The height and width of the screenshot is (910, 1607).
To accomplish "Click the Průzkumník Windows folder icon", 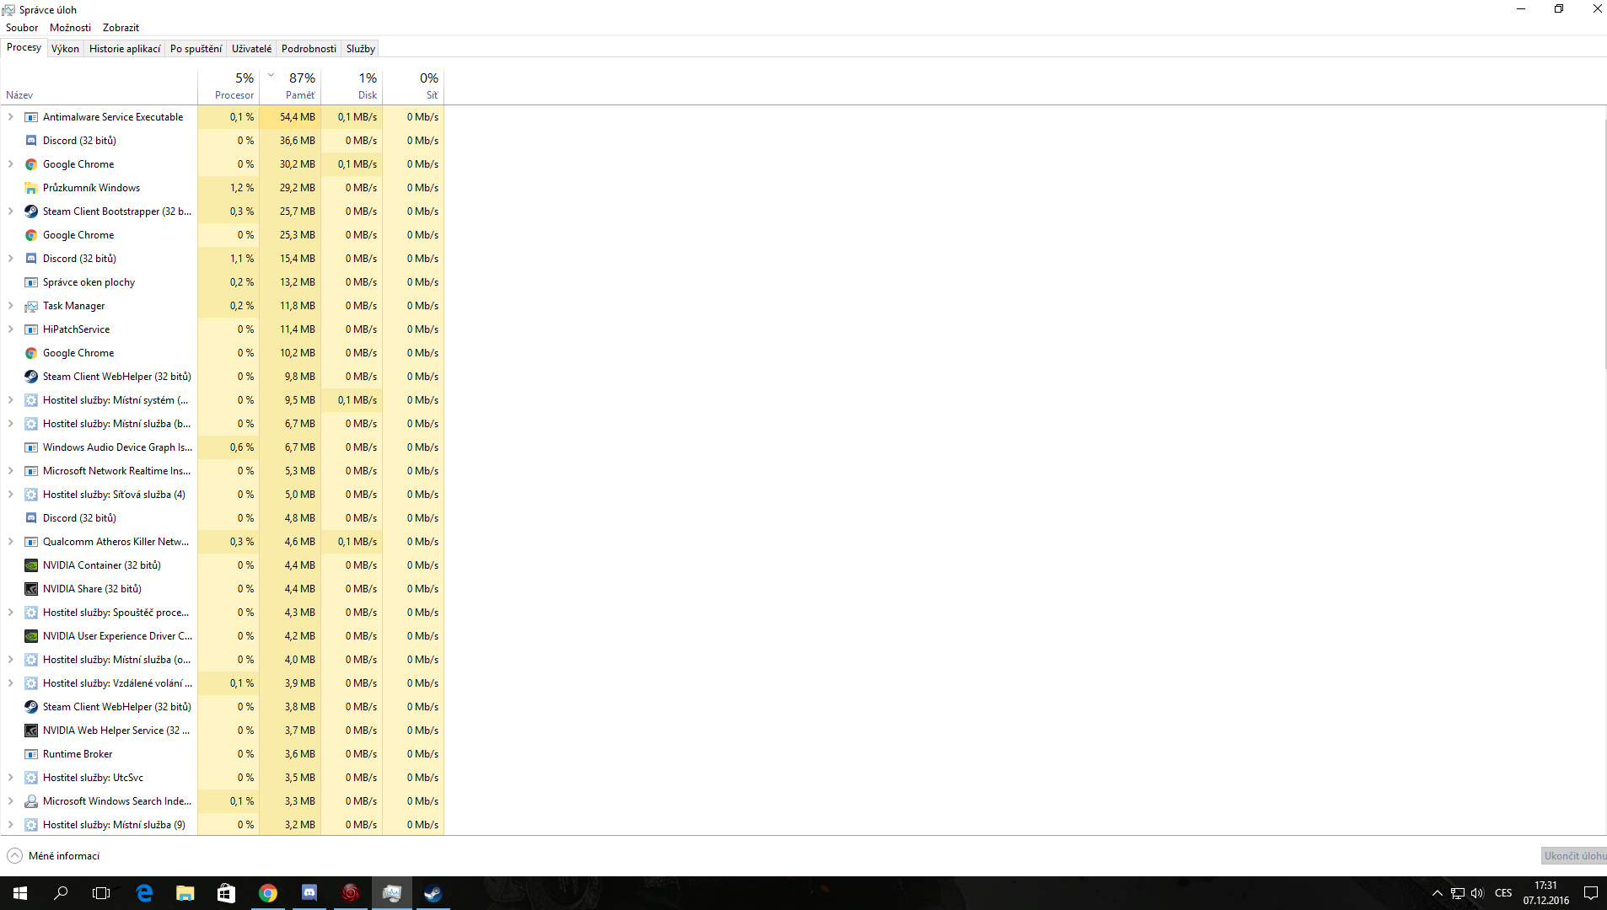I will coord(31,188).
